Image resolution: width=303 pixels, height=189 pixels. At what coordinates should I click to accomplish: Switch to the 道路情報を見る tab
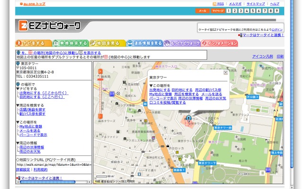[145, 43]
